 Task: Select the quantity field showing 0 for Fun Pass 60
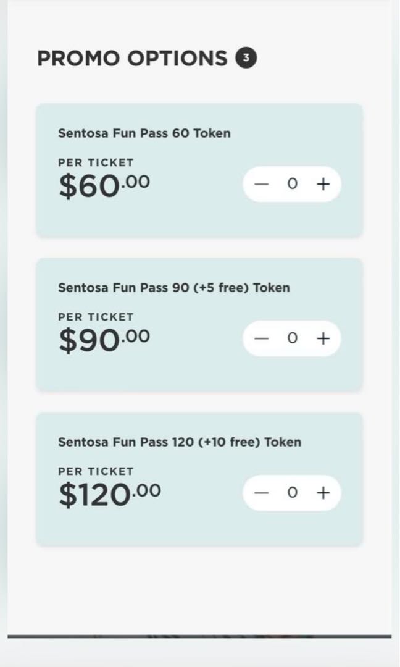point(292,183)
